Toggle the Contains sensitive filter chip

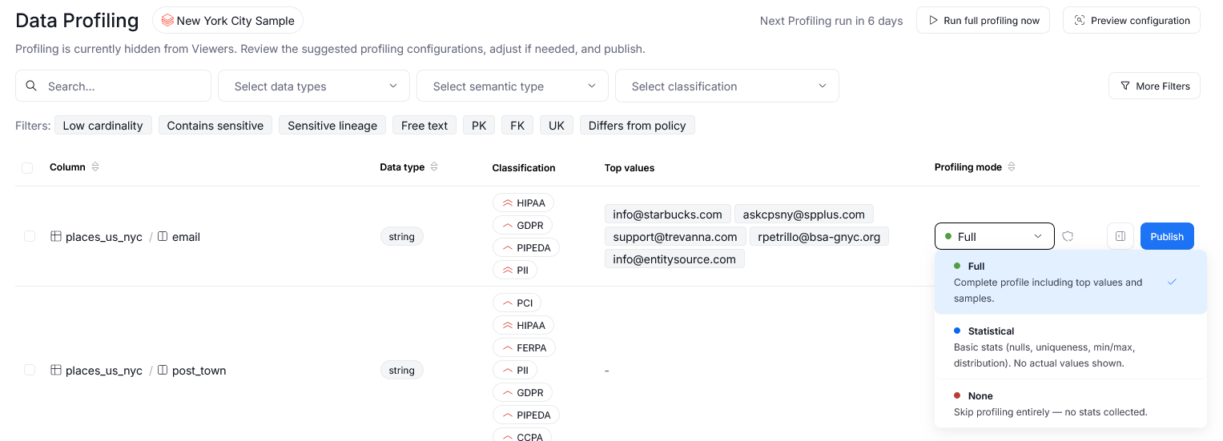click(215, 125)
